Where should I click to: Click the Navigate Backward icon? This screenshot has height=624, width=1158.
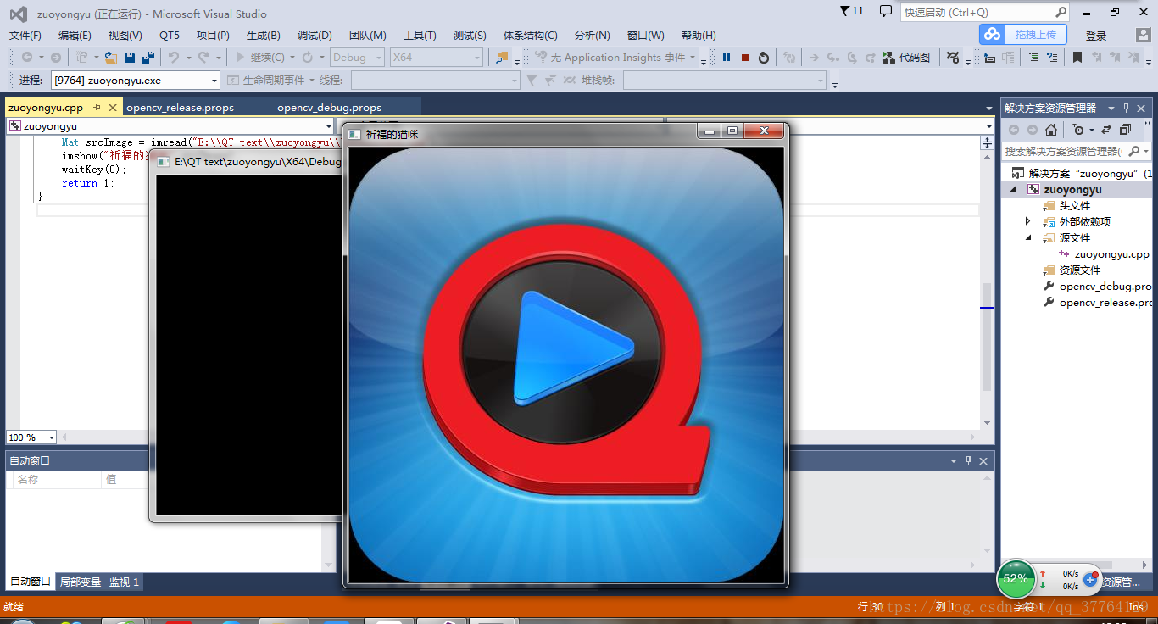[x=27, y=58]
